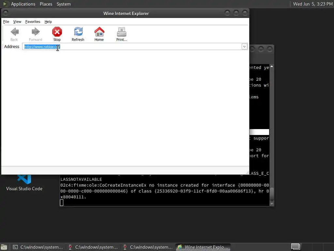Click the workspace switcher in bottom panel
The width and height of the screenshot is (334, 251).
[x=296, y=246]
